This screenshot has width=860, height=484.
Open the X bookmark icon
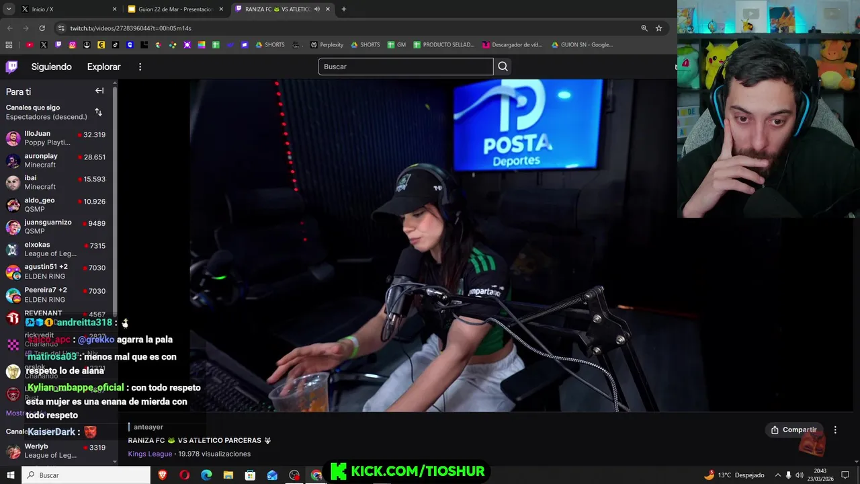(44, 45)
